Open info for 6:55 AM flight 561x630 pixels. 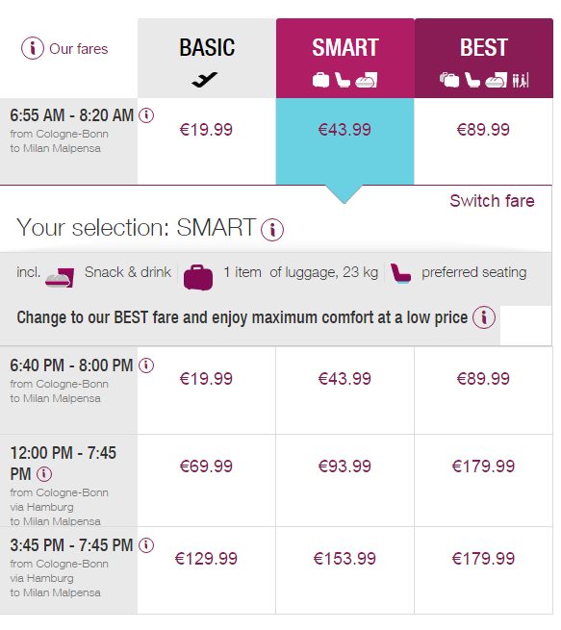click(146, 115)
